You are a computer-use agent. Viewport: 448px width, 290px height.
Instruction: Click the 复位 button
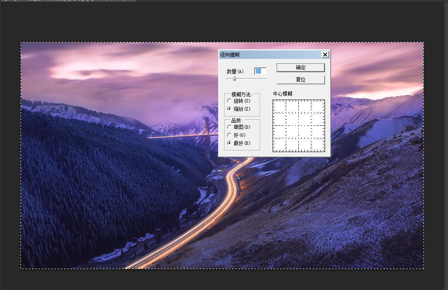pos(300,80)
